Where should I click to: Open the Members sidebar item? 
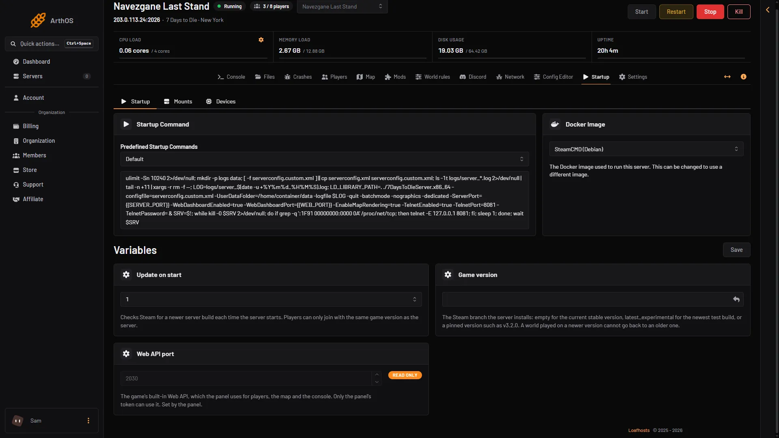(x=52, y=155)
